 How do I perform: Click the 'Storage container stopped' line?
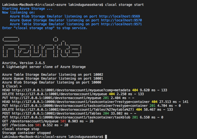pyautogui.click(x=26, y=133)
